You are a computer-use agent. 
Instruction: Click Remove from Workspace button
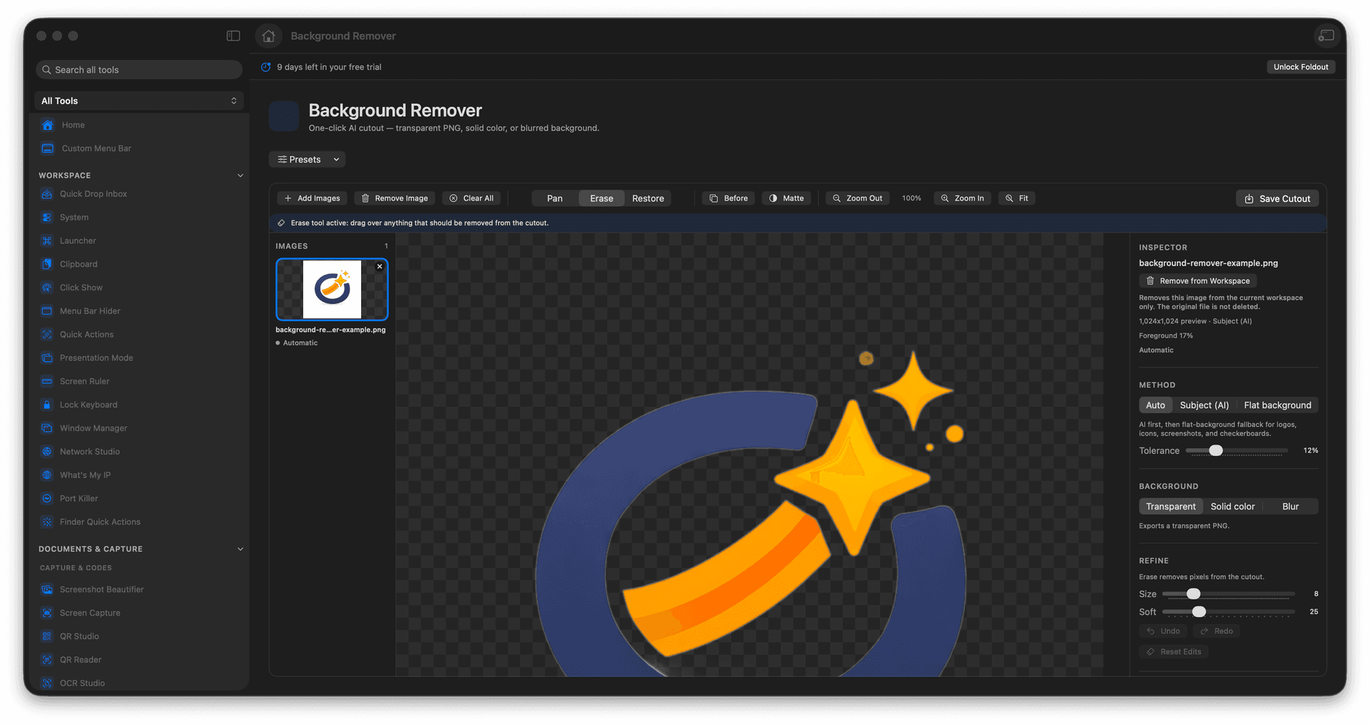coord(1198,281)
